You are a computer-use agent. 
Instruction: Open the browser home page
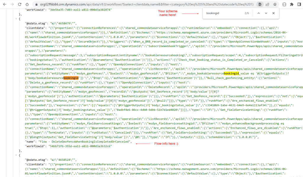pyautogui.click(x=27, y=4)
